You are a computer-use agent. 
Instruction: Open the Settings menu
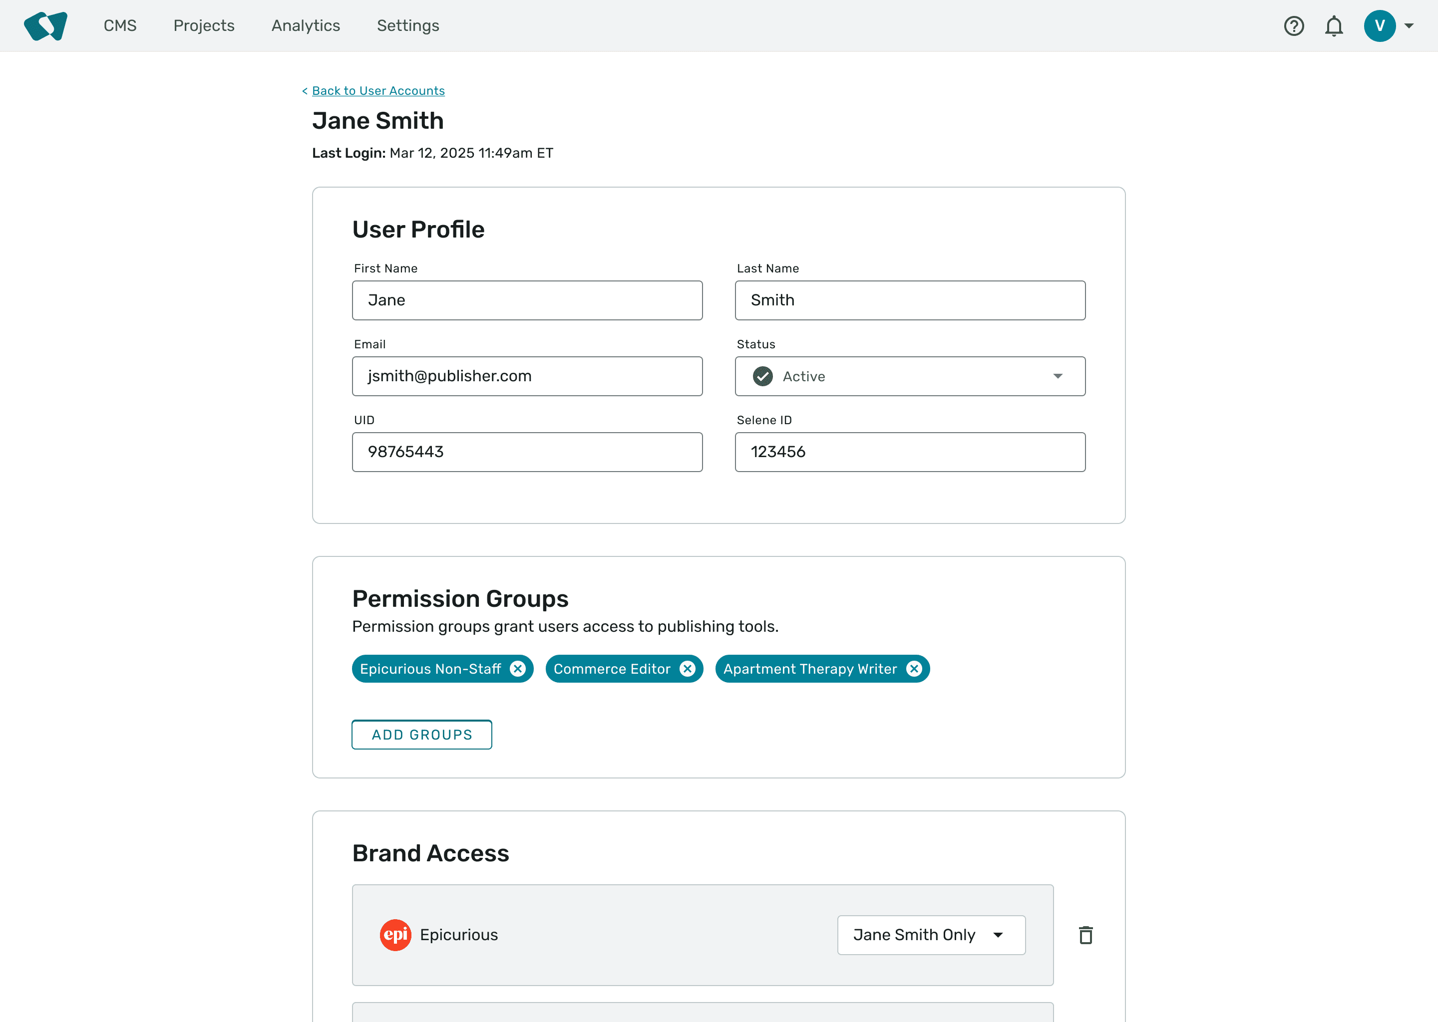408,26
